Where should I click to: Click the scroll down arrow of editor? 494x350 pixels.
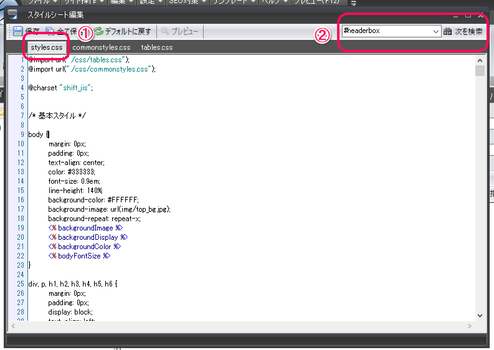[480, 316]
